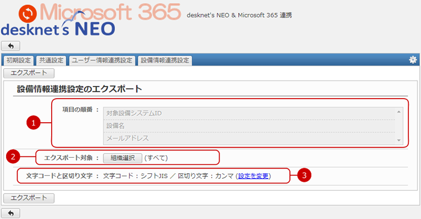Click the (すべて) text

(x=156, y=158)
